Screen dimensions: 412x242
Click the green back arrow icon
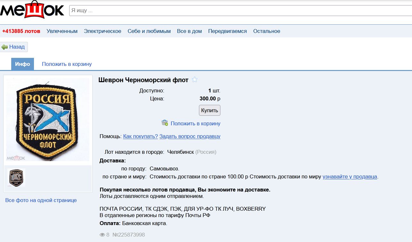tap(4, 47)
